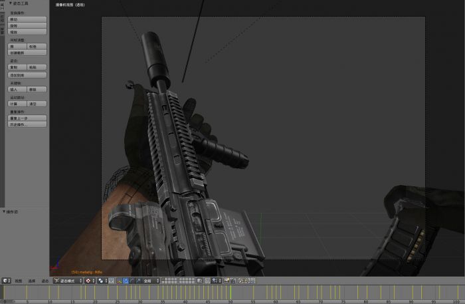Switch to the second vertical tool shelf tab

(x=2, y=18)
